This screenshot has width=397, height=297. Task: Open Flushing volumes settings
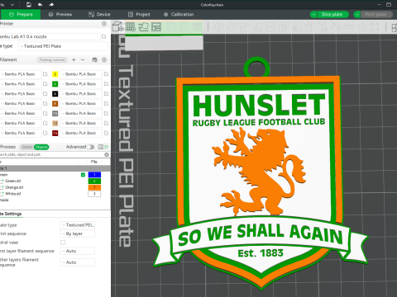(x=52, y=59)
